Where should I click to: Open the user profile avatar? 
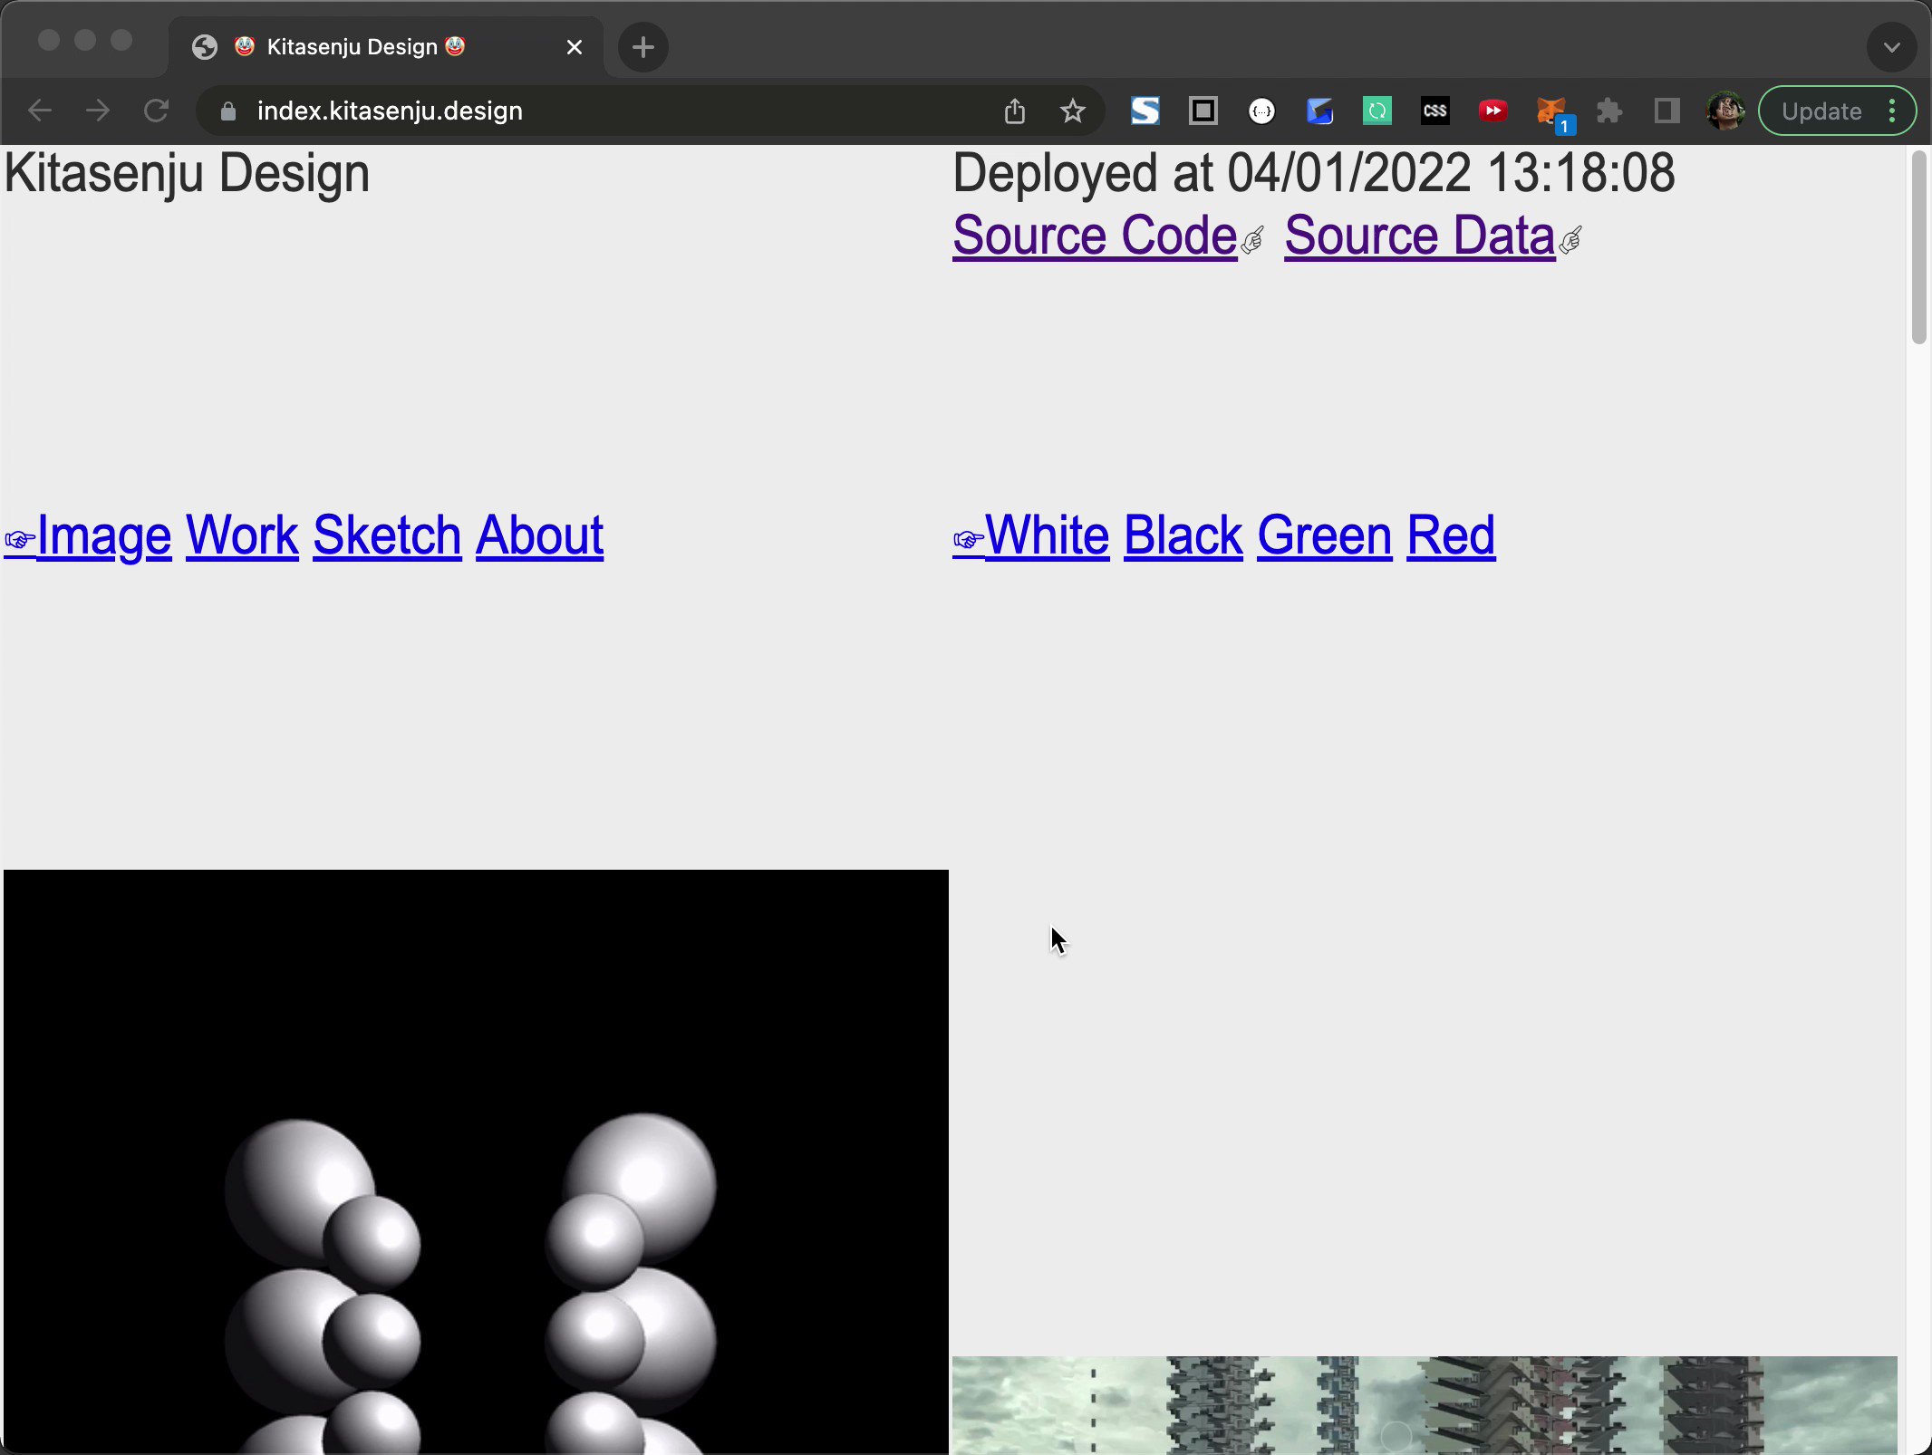pos(1724,111)
